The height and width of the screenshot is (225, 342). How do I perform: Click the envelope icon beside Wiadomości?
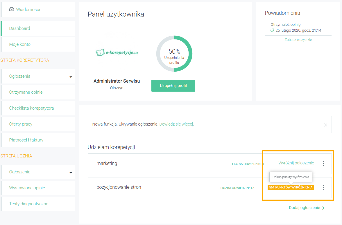point(12,9)
